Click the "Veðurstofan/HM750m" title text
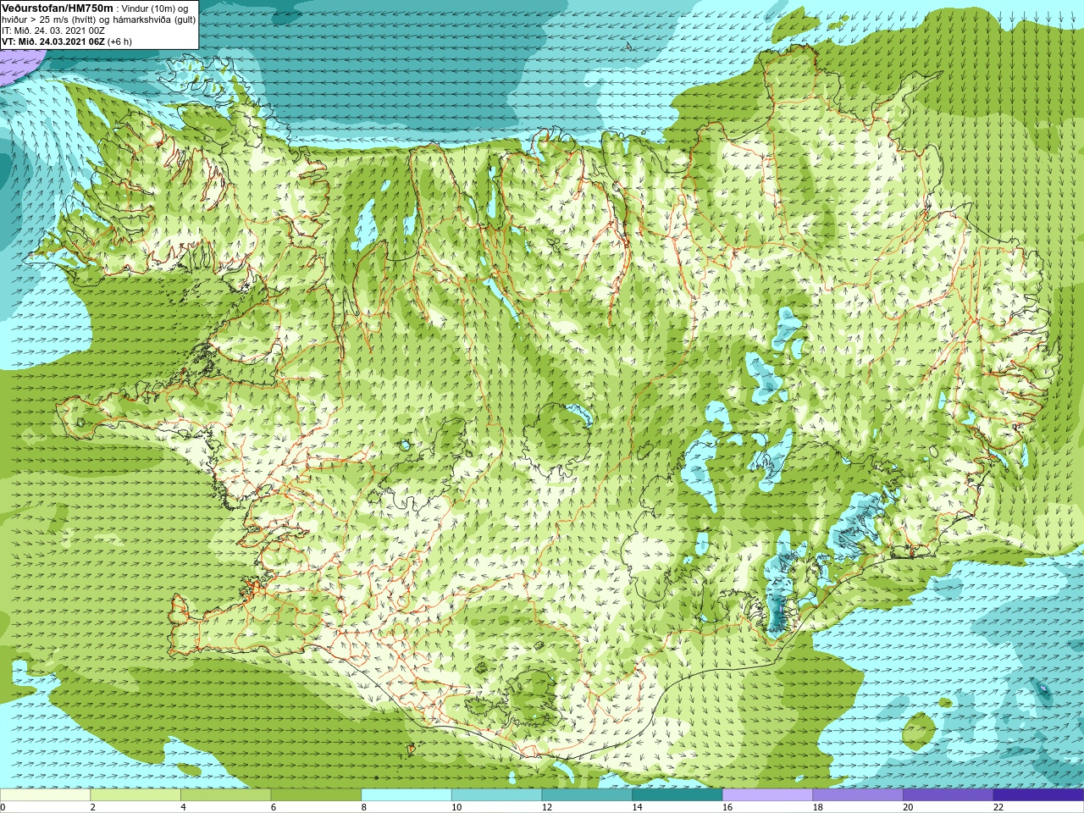The width and height of the screenshot is (1084, 813). click(57, 8)
